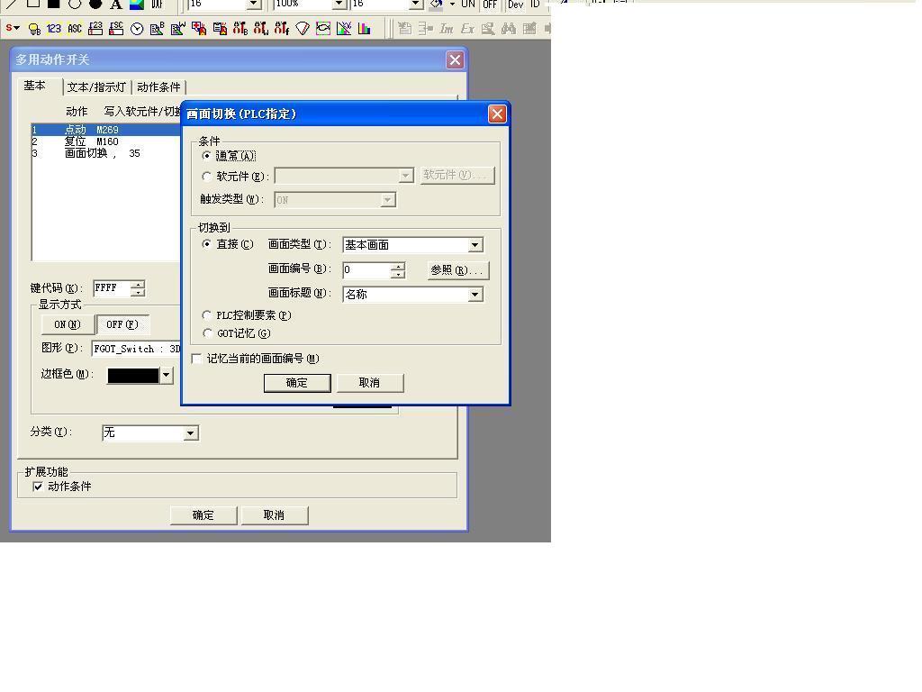Click the bit lamp bulb icon

coord(35,29)
